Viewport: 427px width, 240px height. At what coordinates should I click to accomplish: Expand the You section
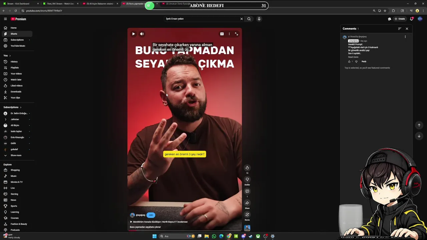[7, 55]
